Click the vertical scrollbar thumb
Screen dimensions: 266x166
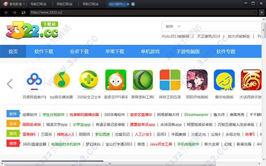pos(264,30)
